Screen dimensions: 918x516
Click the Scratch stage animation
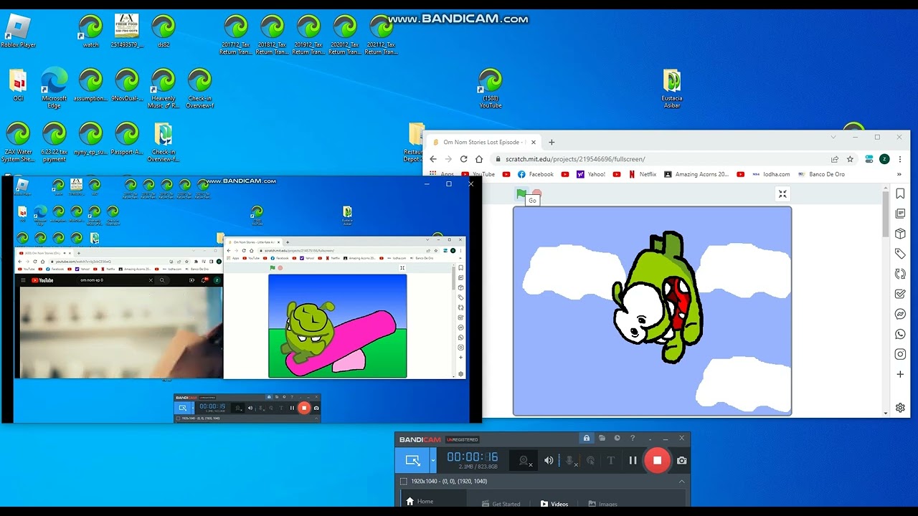click(x=653, y=311)
